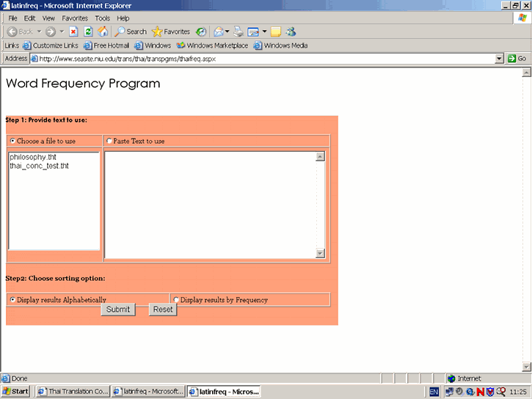This screenshot has height=399, width=532.
Task: Open the Mail button dropdown arrow
Action: point(227,32)
